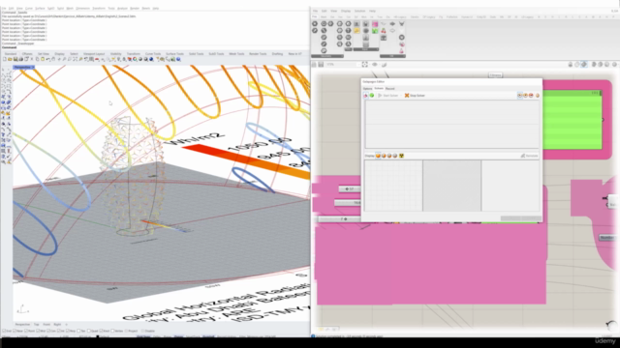Click green panel component on Grasshopper canvas
This screenshot has width=620, height=348.
[573, 120]
